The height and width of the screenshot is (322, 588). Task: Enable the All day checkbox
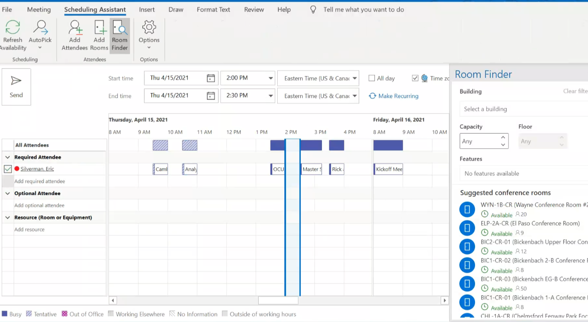coord(372,78)
